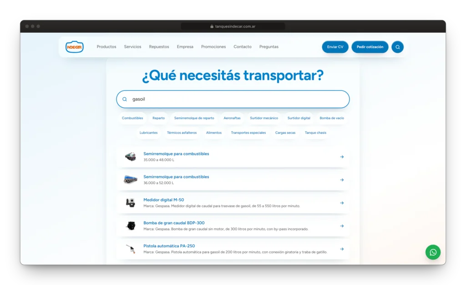The width and height of the screenshot is (466, 285).
Task: Click magnifier icon inside search field
Action: [125, 99]
